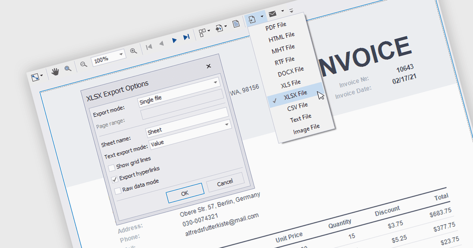Open the toolbar customize overflow icon

(x=291, y=11)
